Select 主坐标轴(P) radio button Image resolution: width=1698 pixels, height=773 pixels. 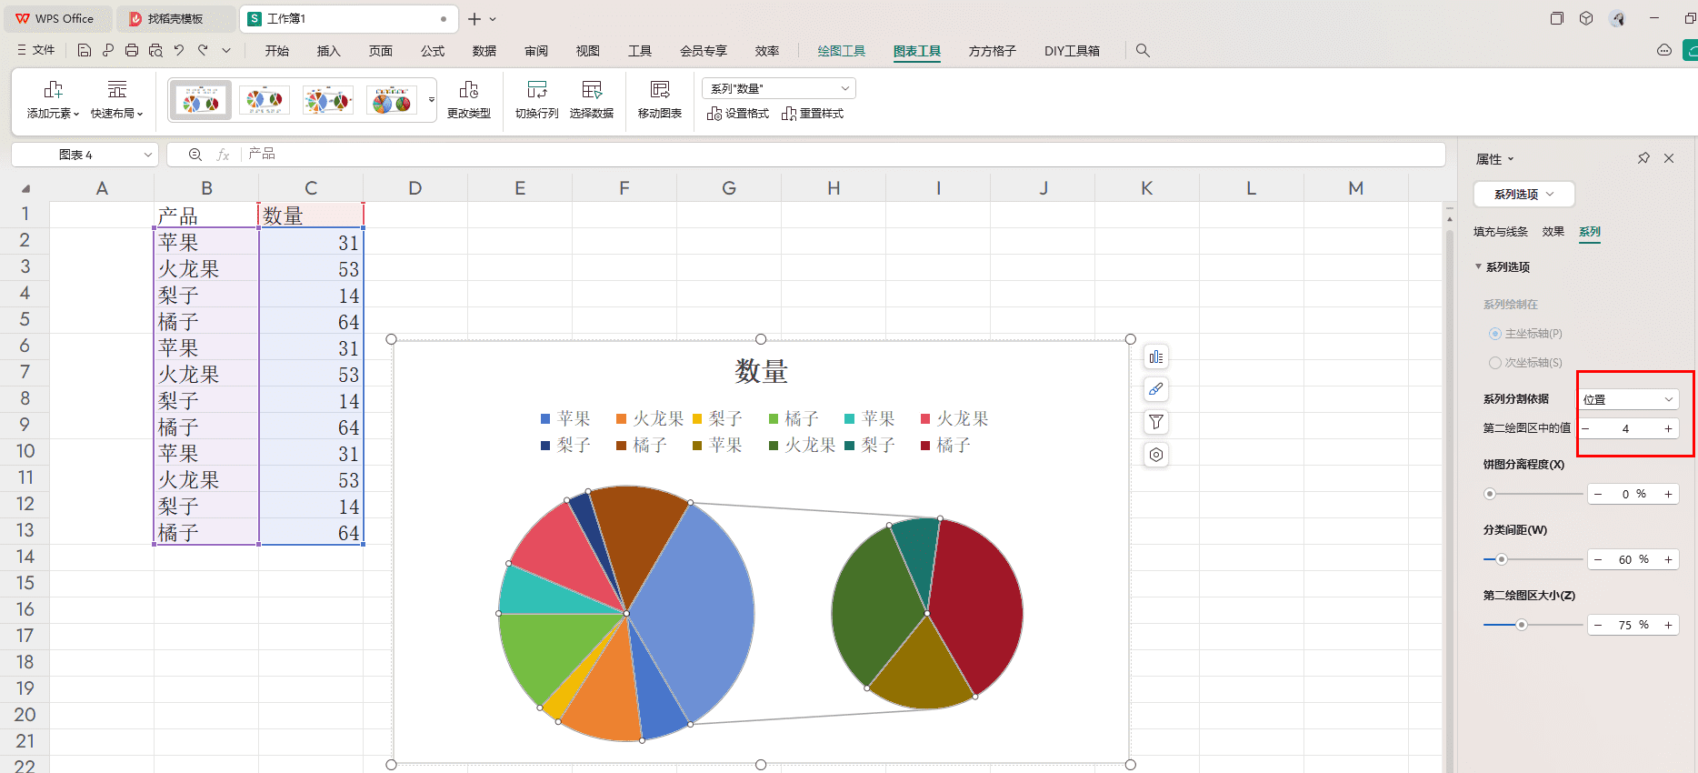(x=1495, y=334)
